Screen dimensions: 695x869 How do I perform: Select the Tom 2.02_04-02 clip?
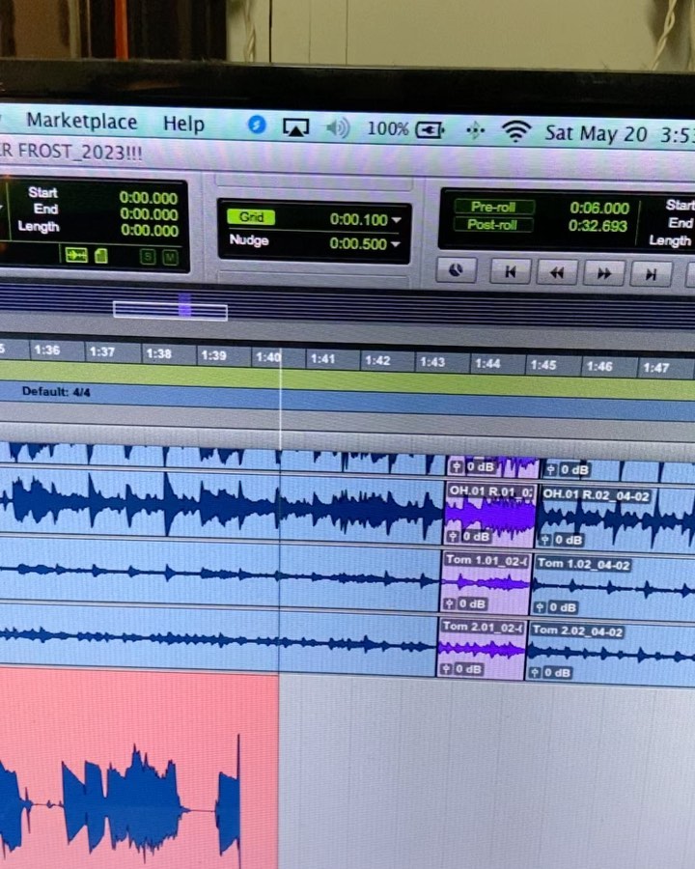[611, 653]
